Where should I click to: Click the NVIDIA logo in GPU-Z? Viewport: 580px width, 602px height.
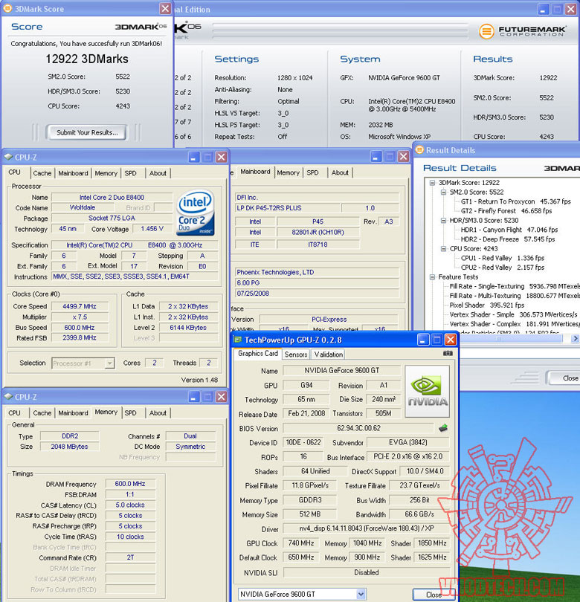[427, 391]
